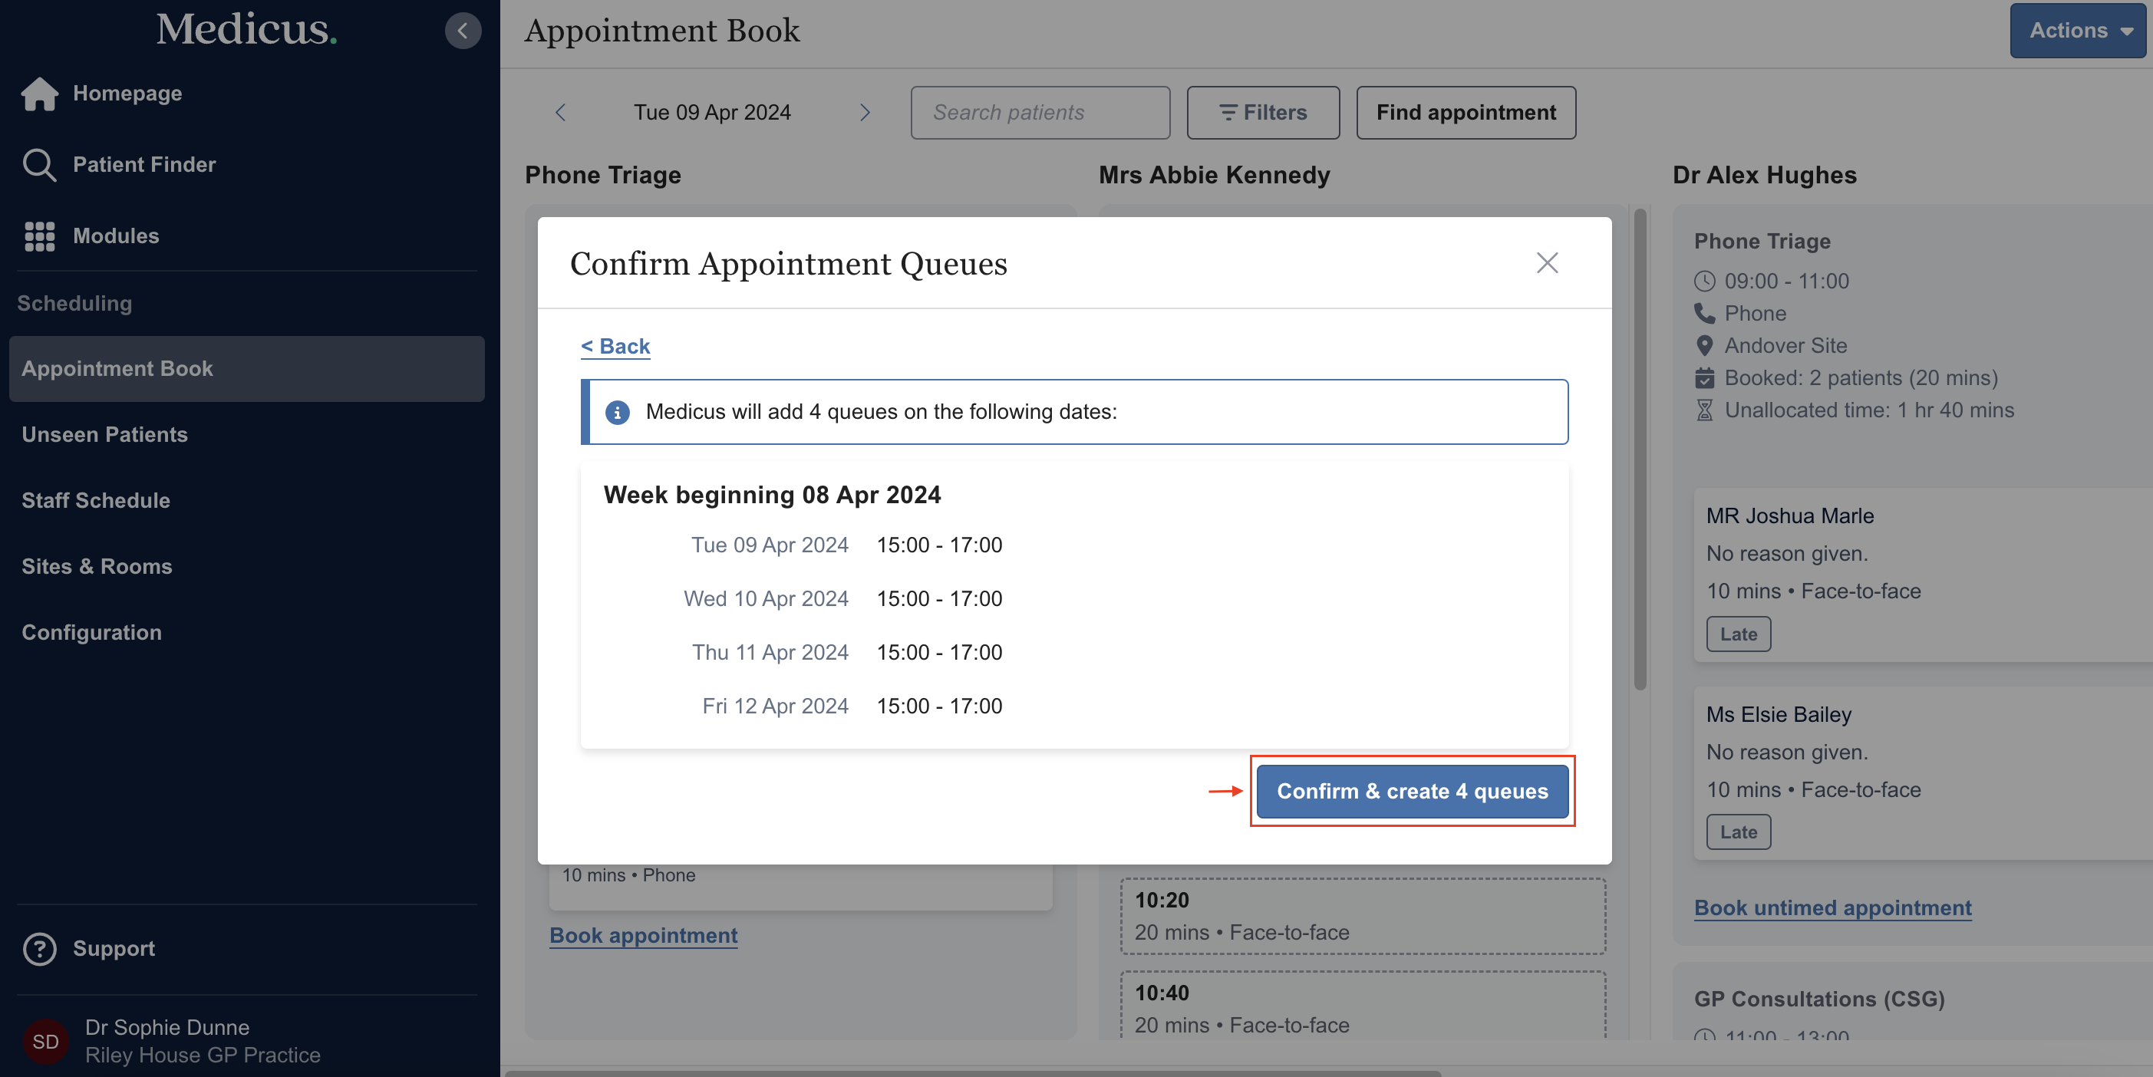Open Unseen Patients in the sidebar
The width and height of the screenshot is (2153, 1077).
[x=104, y=434]
